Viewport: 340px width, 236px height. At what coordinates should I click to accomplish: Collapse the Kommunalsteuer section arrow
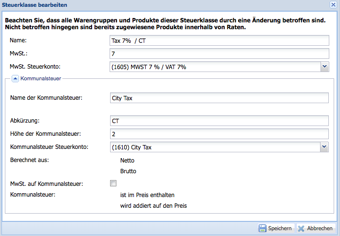[x=15, y=78]
